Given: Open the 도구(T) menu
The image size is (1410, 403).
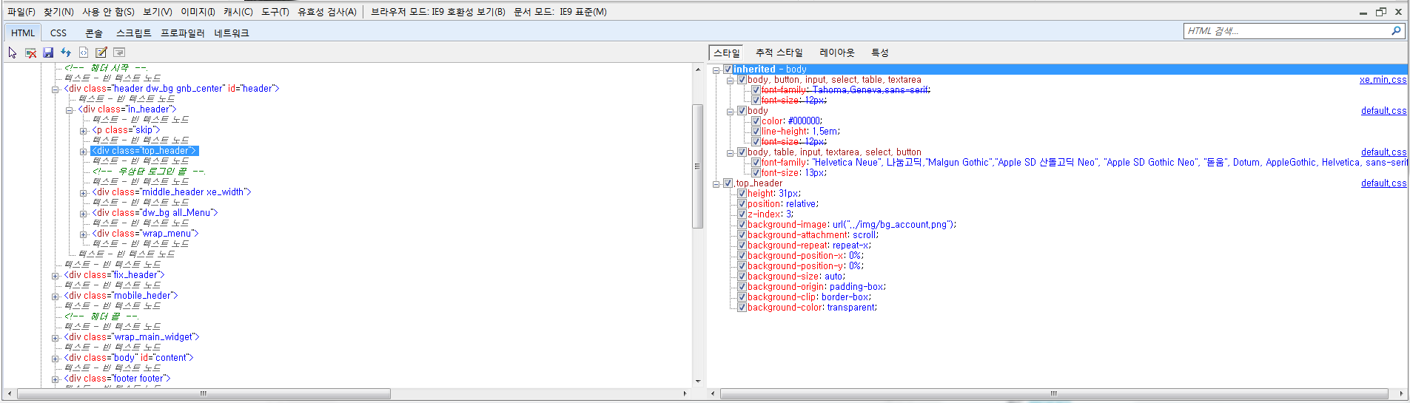Looking at the screenshot, I should click(x=275, y=12).
